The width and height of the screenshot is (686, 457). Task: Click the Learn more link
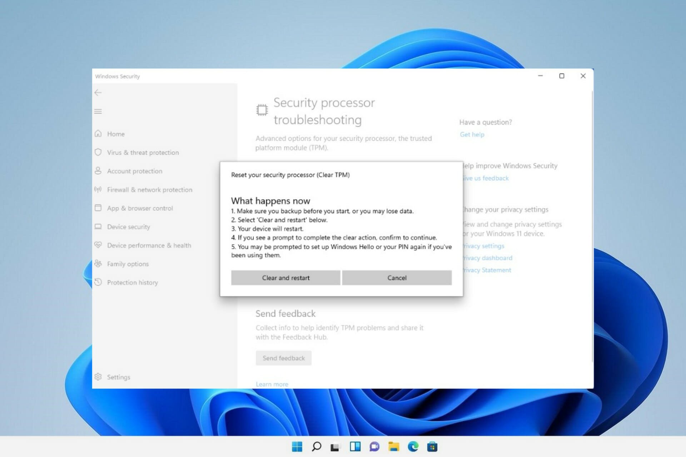(272, 384)
